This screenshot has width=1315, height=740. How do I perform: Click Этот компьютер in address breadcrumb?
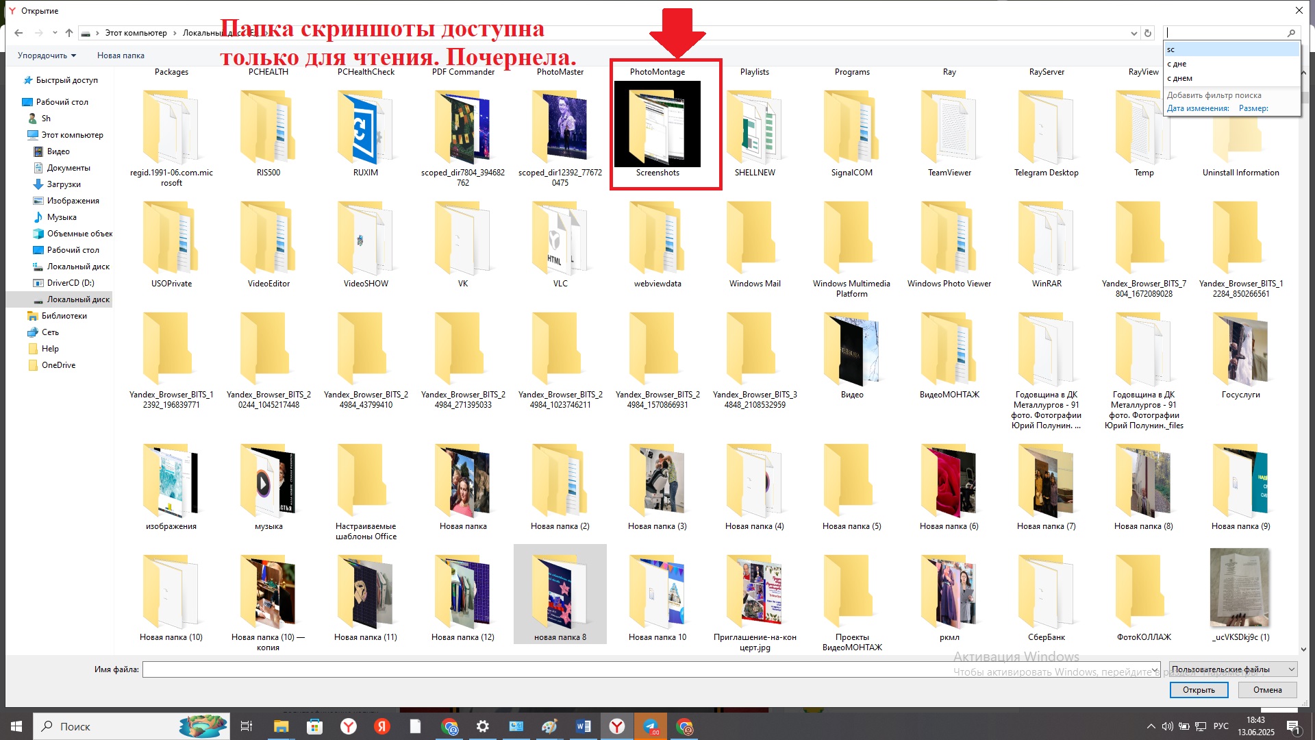(x=136, y=33)
